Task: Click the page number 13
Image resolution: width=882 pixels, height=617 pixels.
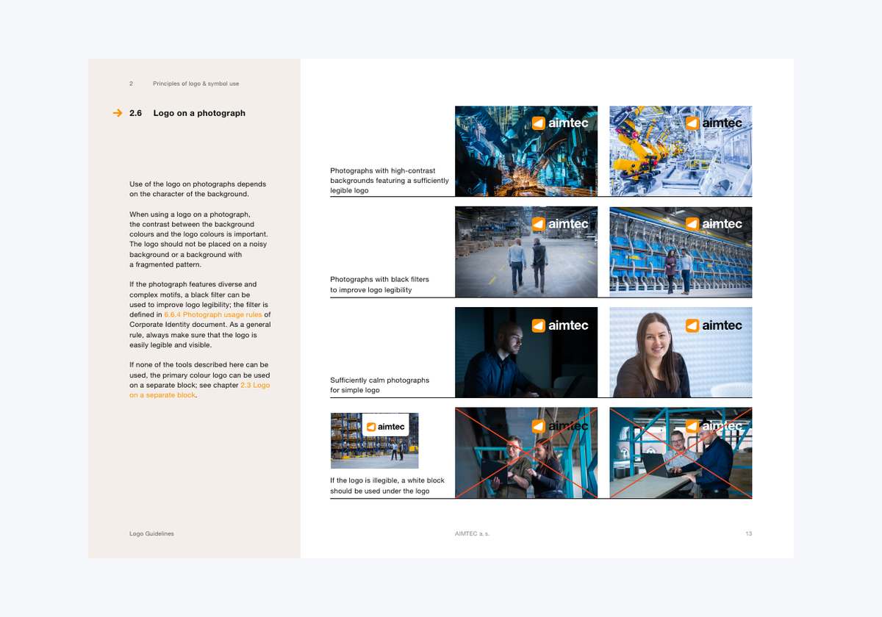Action: 748,534
